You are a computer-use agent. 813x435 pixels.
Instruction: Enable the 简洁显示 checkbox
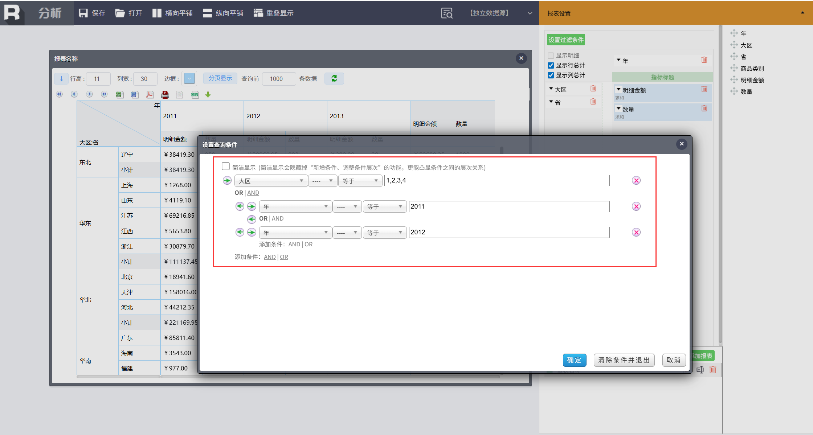pyautogui.click(x=225, y=167)
